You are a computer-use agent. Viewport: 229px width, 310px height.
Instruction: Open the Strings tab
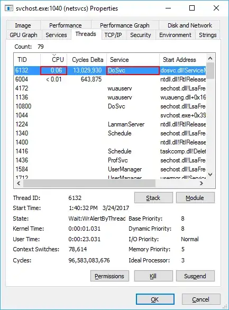(208, 35)
